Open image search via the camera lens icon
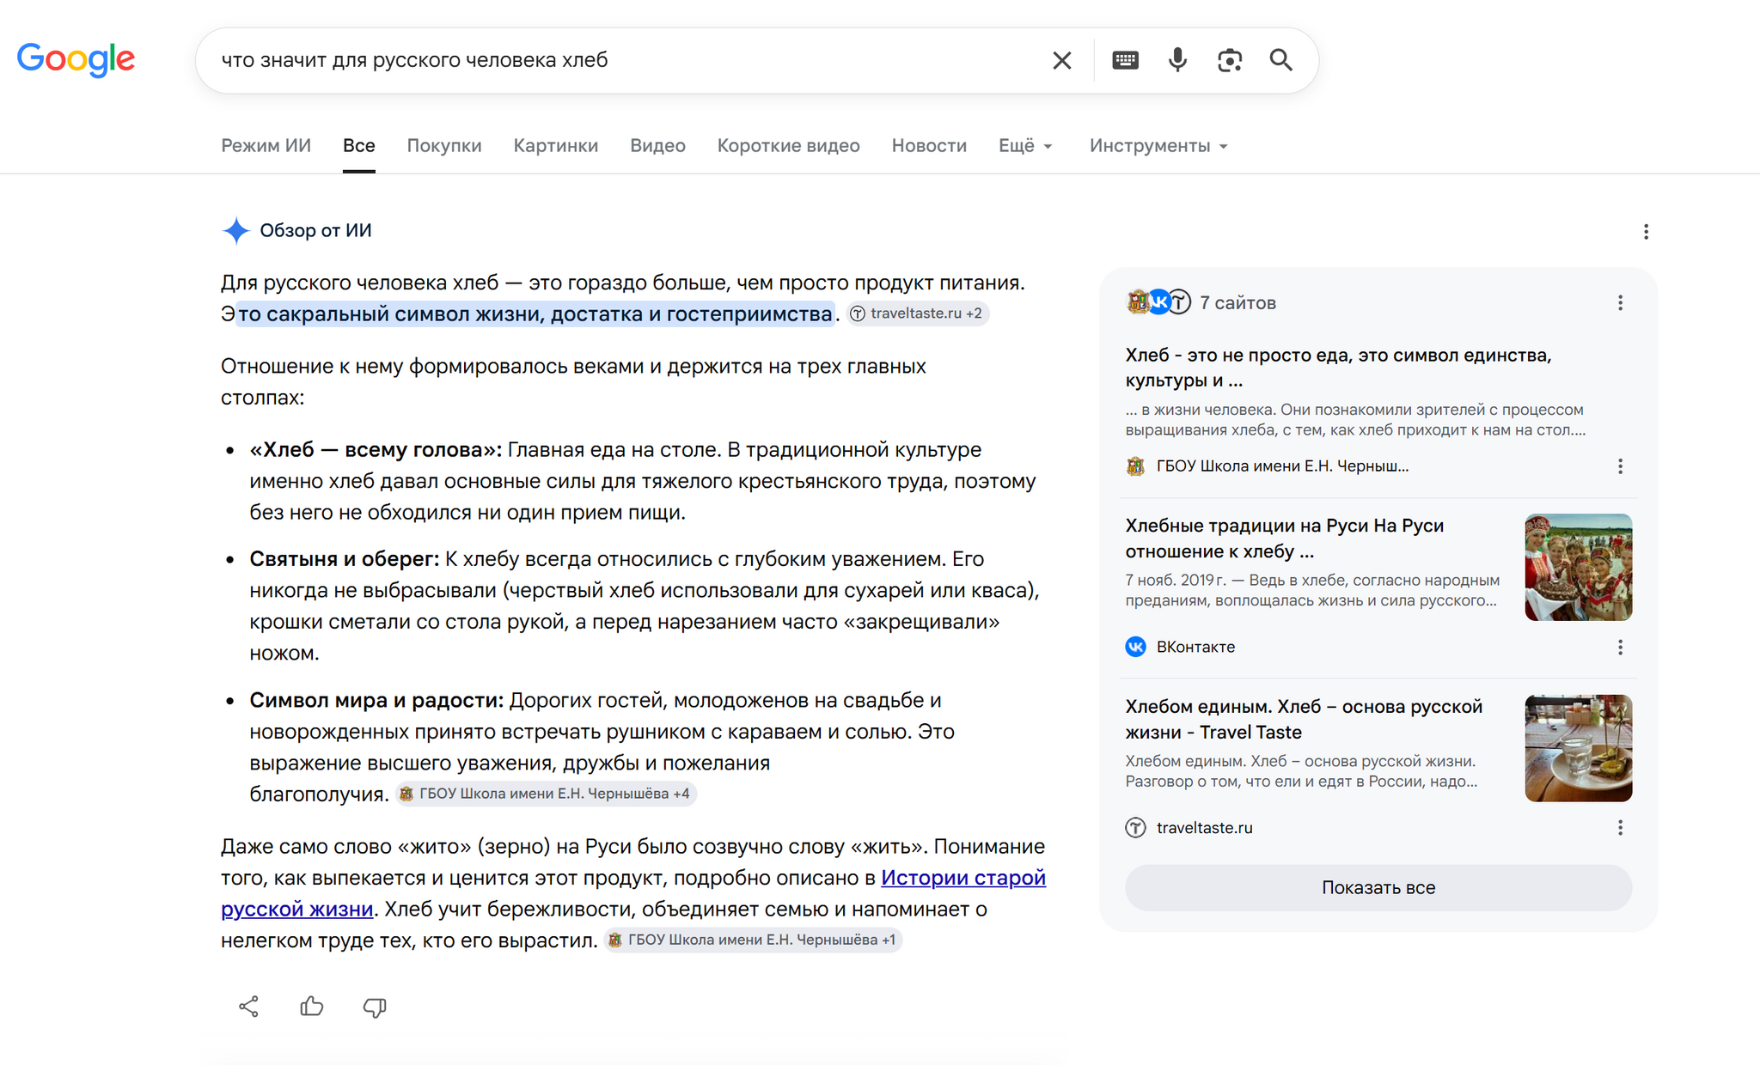 [1230, 60]
